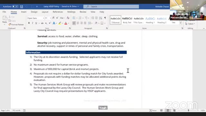Viewport: 206px width, 116px height.
Task: Switch to the References tab
Action: click(x=58, y=12)
